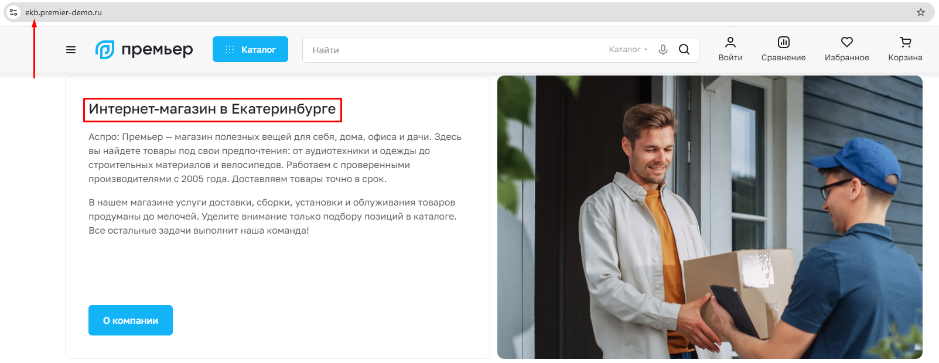Expand the Каталог search scope dropdown
Screen dimensions: 939x363
[628, 50]
